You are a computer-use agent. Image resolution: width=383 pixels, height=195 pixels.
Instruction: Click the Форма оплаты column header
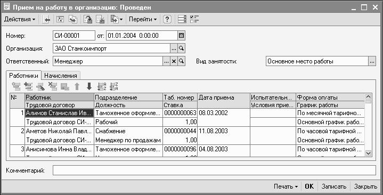[x=330, y=97]
